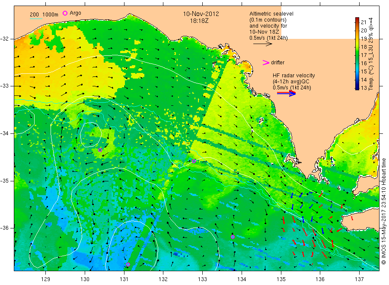Click the longitude axis label 133

(x=202, y=279)
